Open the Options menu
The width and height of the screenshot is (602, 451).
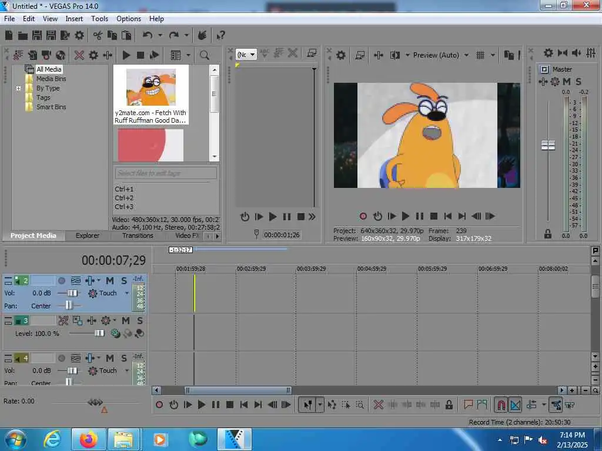coord(129,19)
